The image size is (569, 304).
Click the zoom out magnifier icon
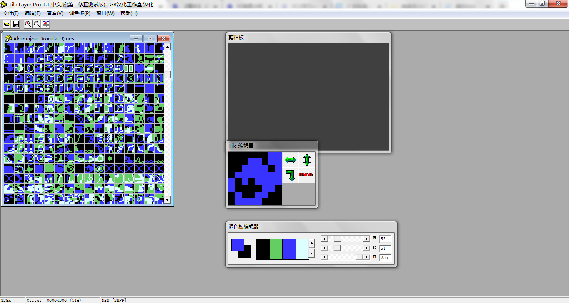point(37,24)
